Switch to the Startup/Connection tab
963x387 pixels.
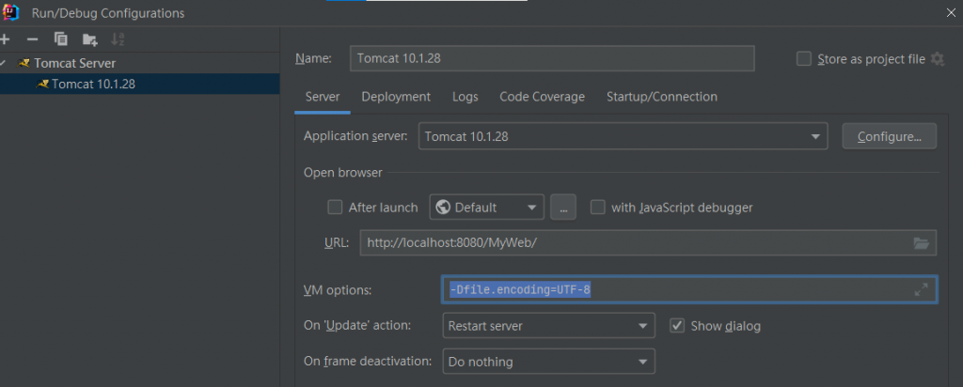(x=662, y=97)
